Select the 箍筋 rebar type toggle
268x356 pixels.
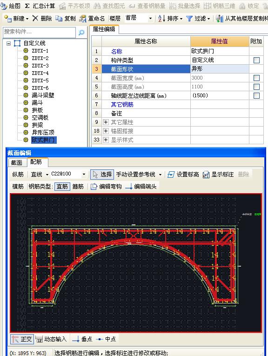78,187
